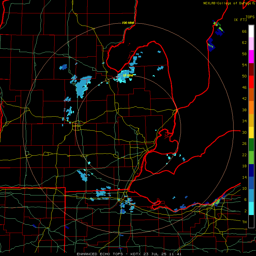The height and width of the screenshot is (256, 256).
Task: Click the white swatch atop the tops legend
Action: [x=251, y=31]
